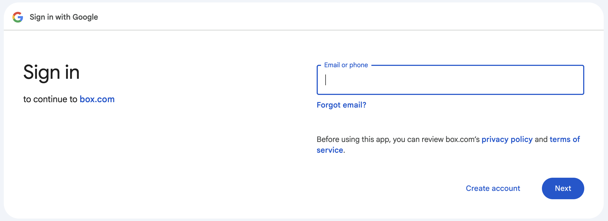Focus the Email or phone input field
The height and width of the screenshot is (221, 608).
tap(450, 80)
